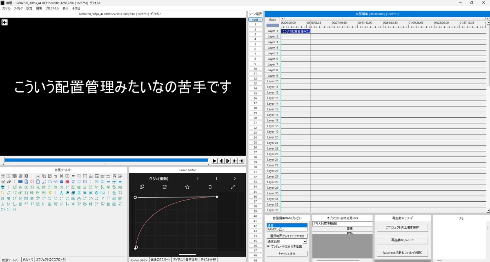The image size is (490, 262).
Task: Switch to the 画像エクスポート tab
Action: pos(160,260)
